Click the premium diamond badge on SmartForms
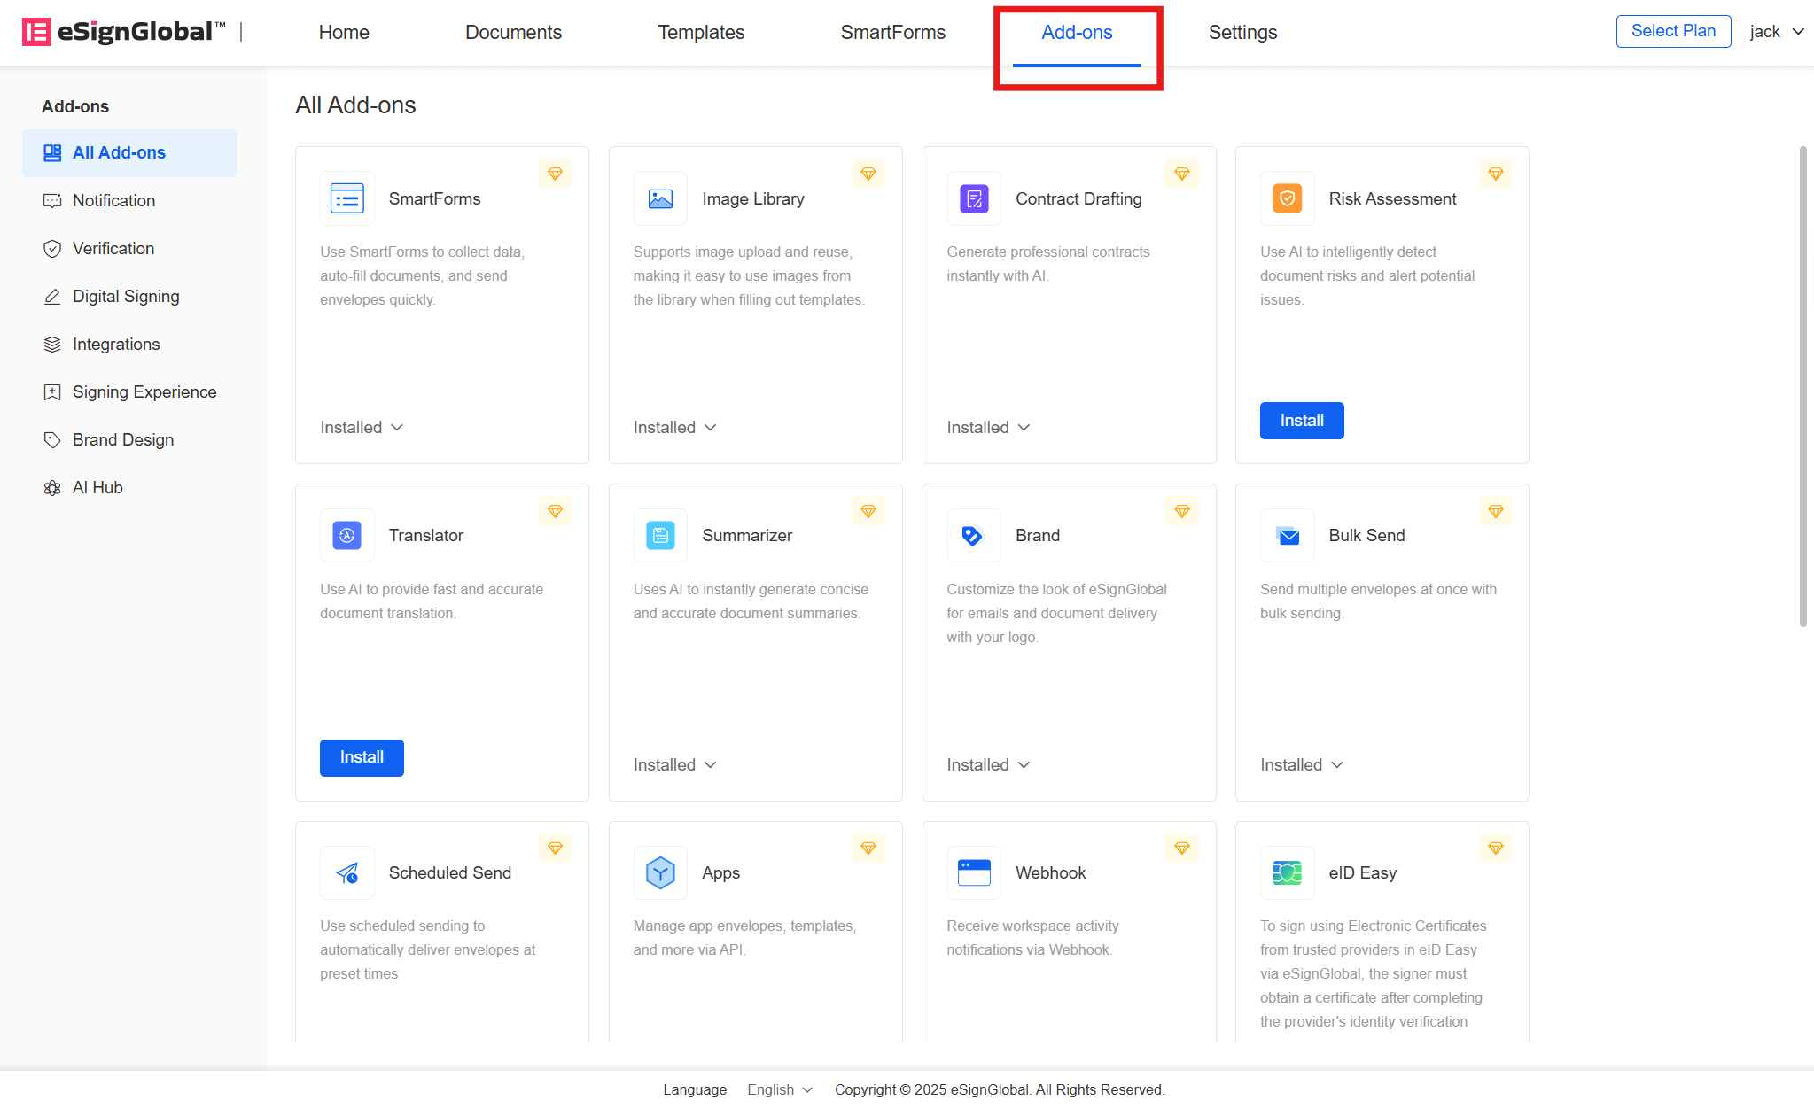The image size is (1814, 1108). click(556, 174)
